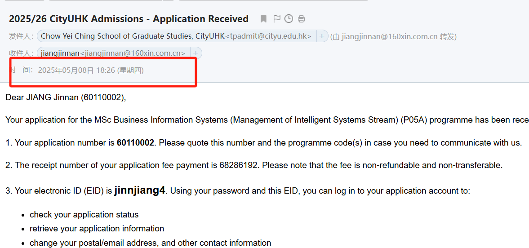529x248 pixels.
Task: Add sender tpadmit@cityu.edu.hk via plus icon
Action: (x=322, y=36)
